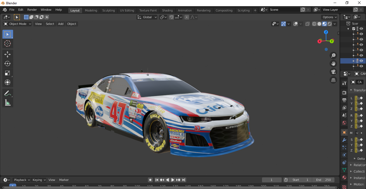Open the Render menu
This screenshot has height=189, width=366.
click(x=32, y=10)
